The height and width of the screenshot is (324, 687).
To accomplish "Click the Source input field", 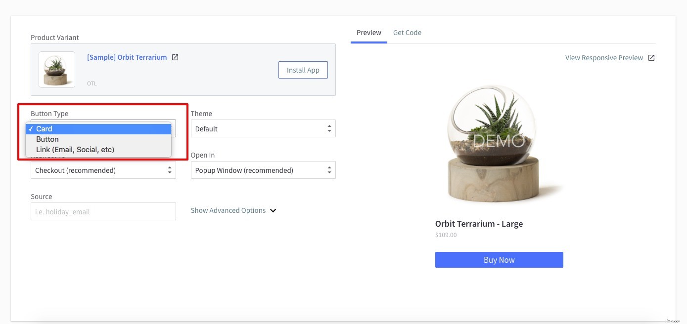I will click(x=103, y=211).
